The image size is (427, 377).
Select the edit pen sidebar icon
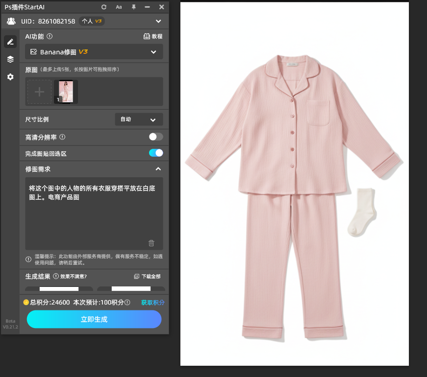tap(10, 42)
